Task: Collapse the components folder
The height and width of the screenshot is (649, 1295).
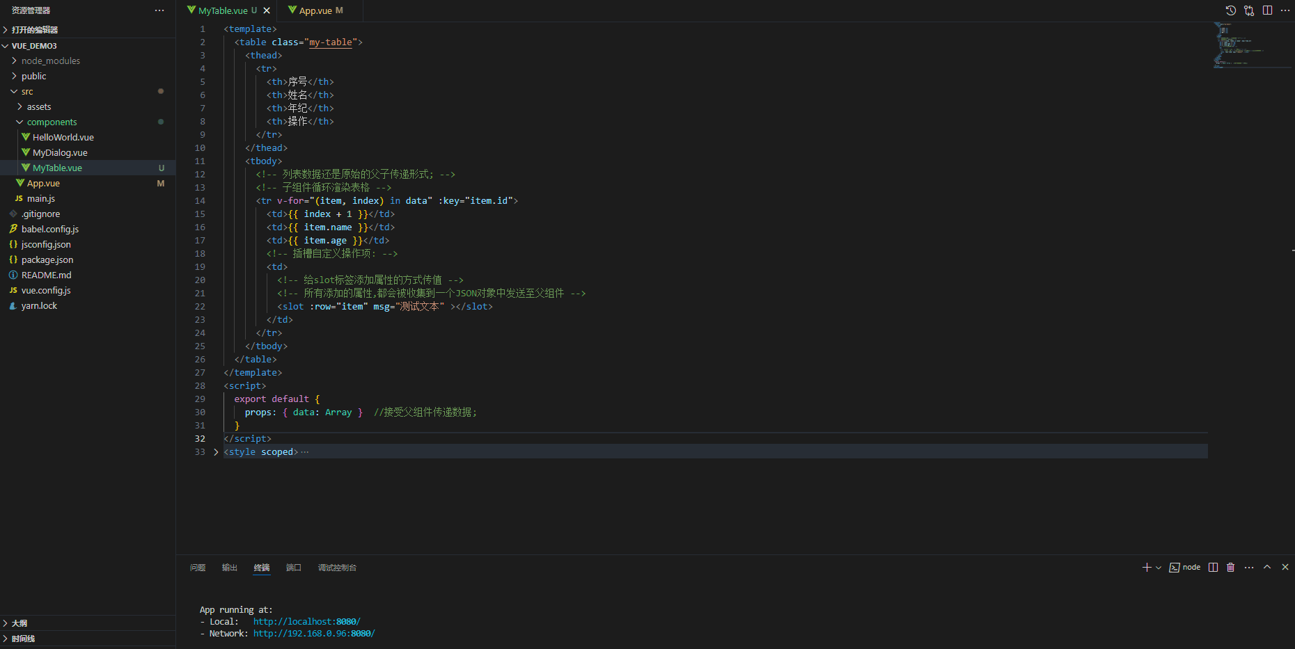Action: click(88, 122)
